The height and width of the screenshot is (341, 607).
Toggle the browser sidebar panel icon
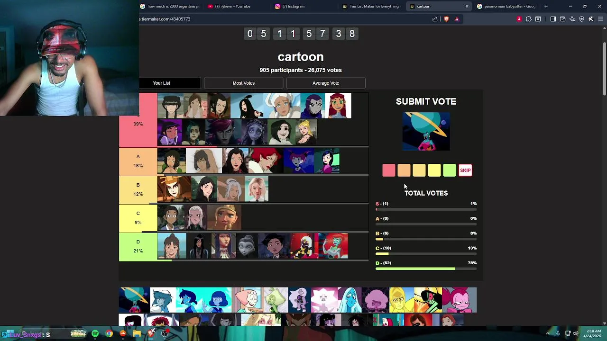click(553, 19)
